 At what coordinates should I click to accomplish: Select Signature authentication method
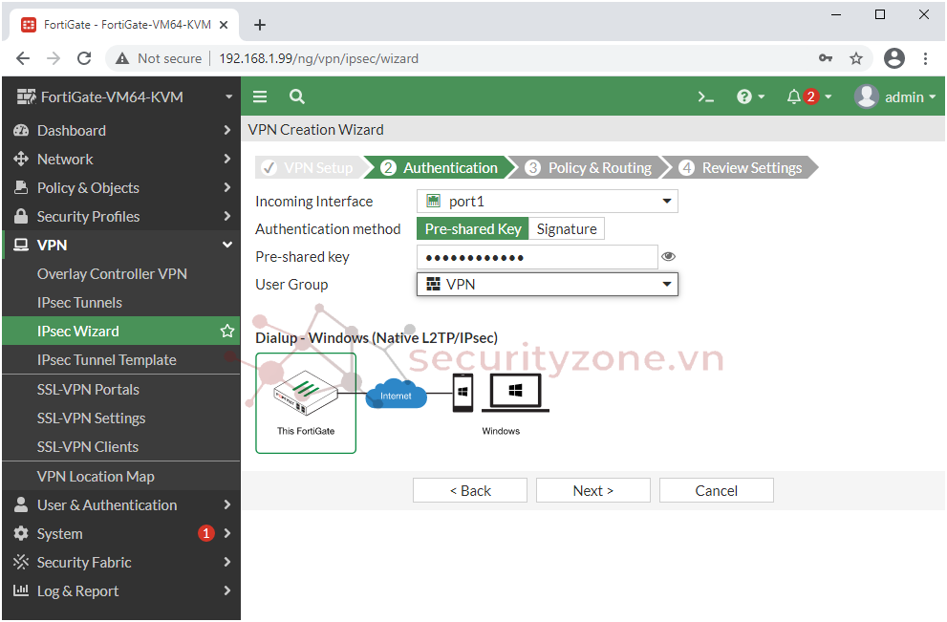(567, 229)
